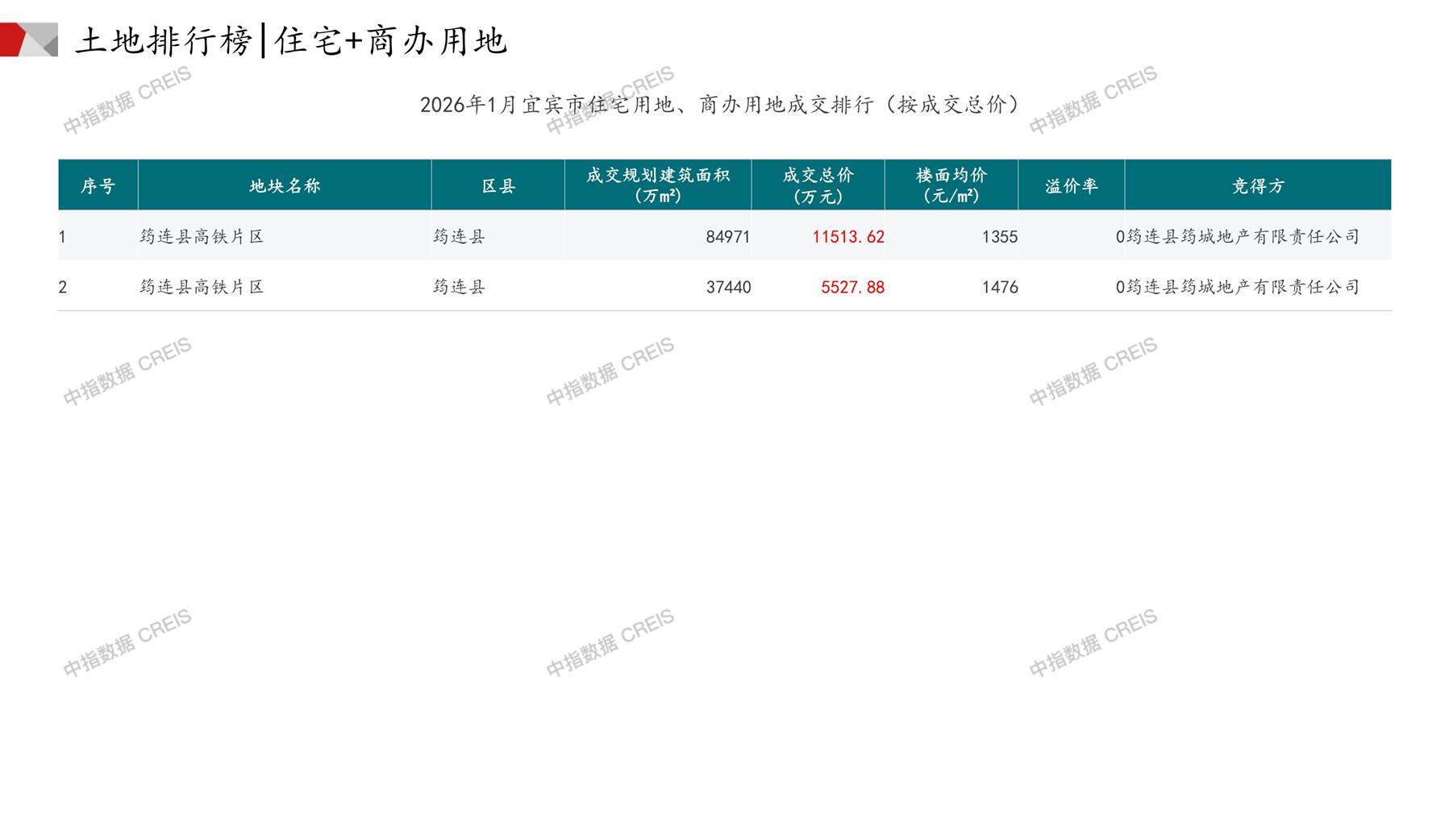1449x814 pixels.
Task: Select the subtitle 2026年1月宜宾市住宅用地、商办用地成交排行
Action: coord(720,105)
